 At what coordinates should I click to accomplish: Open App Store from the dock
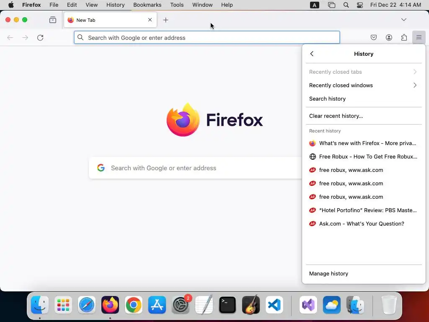[157, 305]
